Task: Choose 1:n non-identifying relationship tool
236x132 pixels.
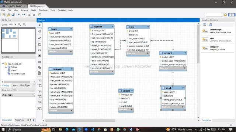Action: [x=39, y=85]
